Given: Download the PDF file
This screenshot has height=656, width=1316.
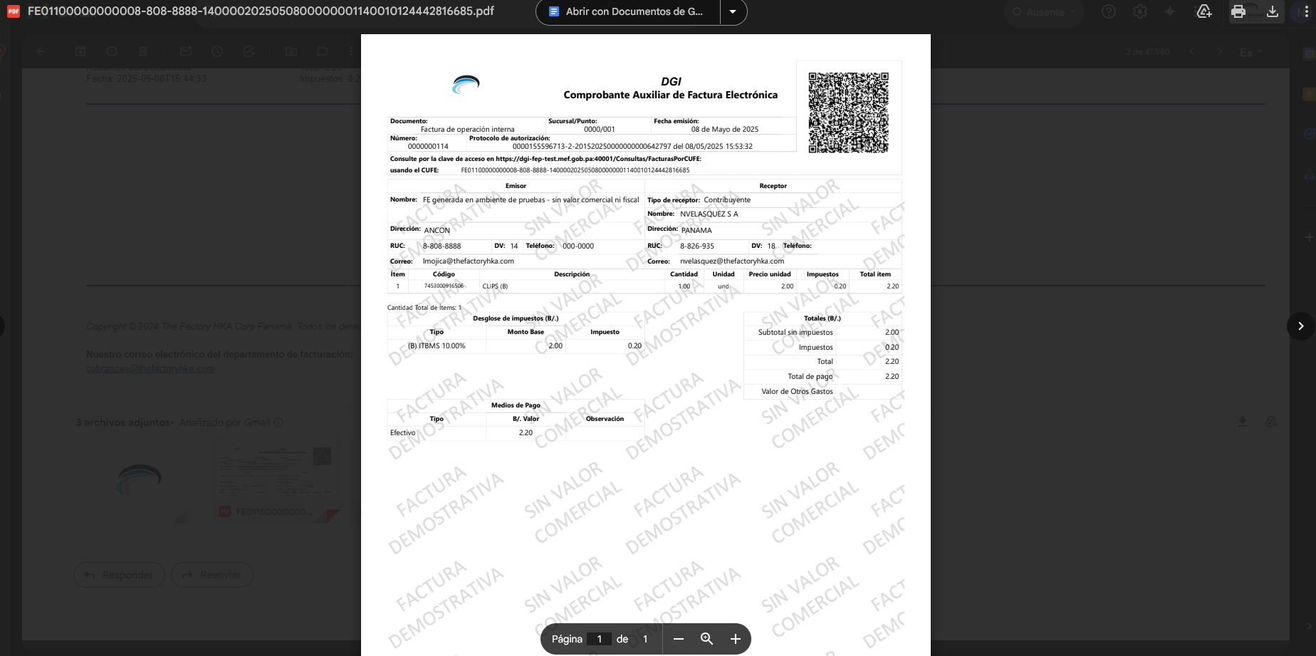Looking at the screenshot, I should point(1273,11).
